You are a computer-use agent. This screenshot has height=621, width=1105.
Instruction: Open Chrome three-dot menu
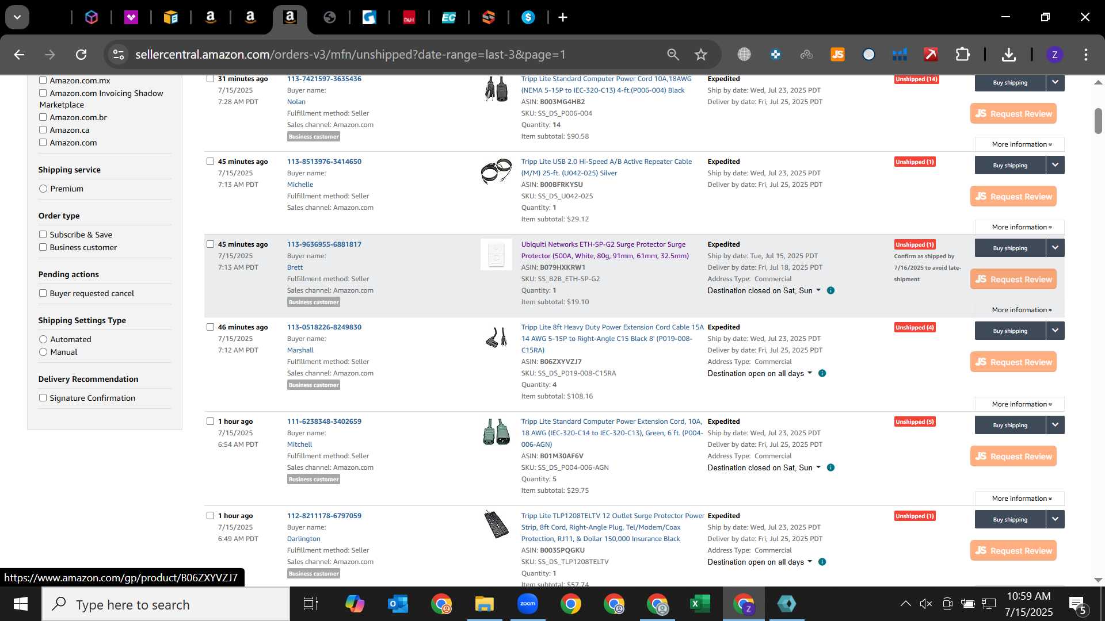click(x=1086, y=55)
